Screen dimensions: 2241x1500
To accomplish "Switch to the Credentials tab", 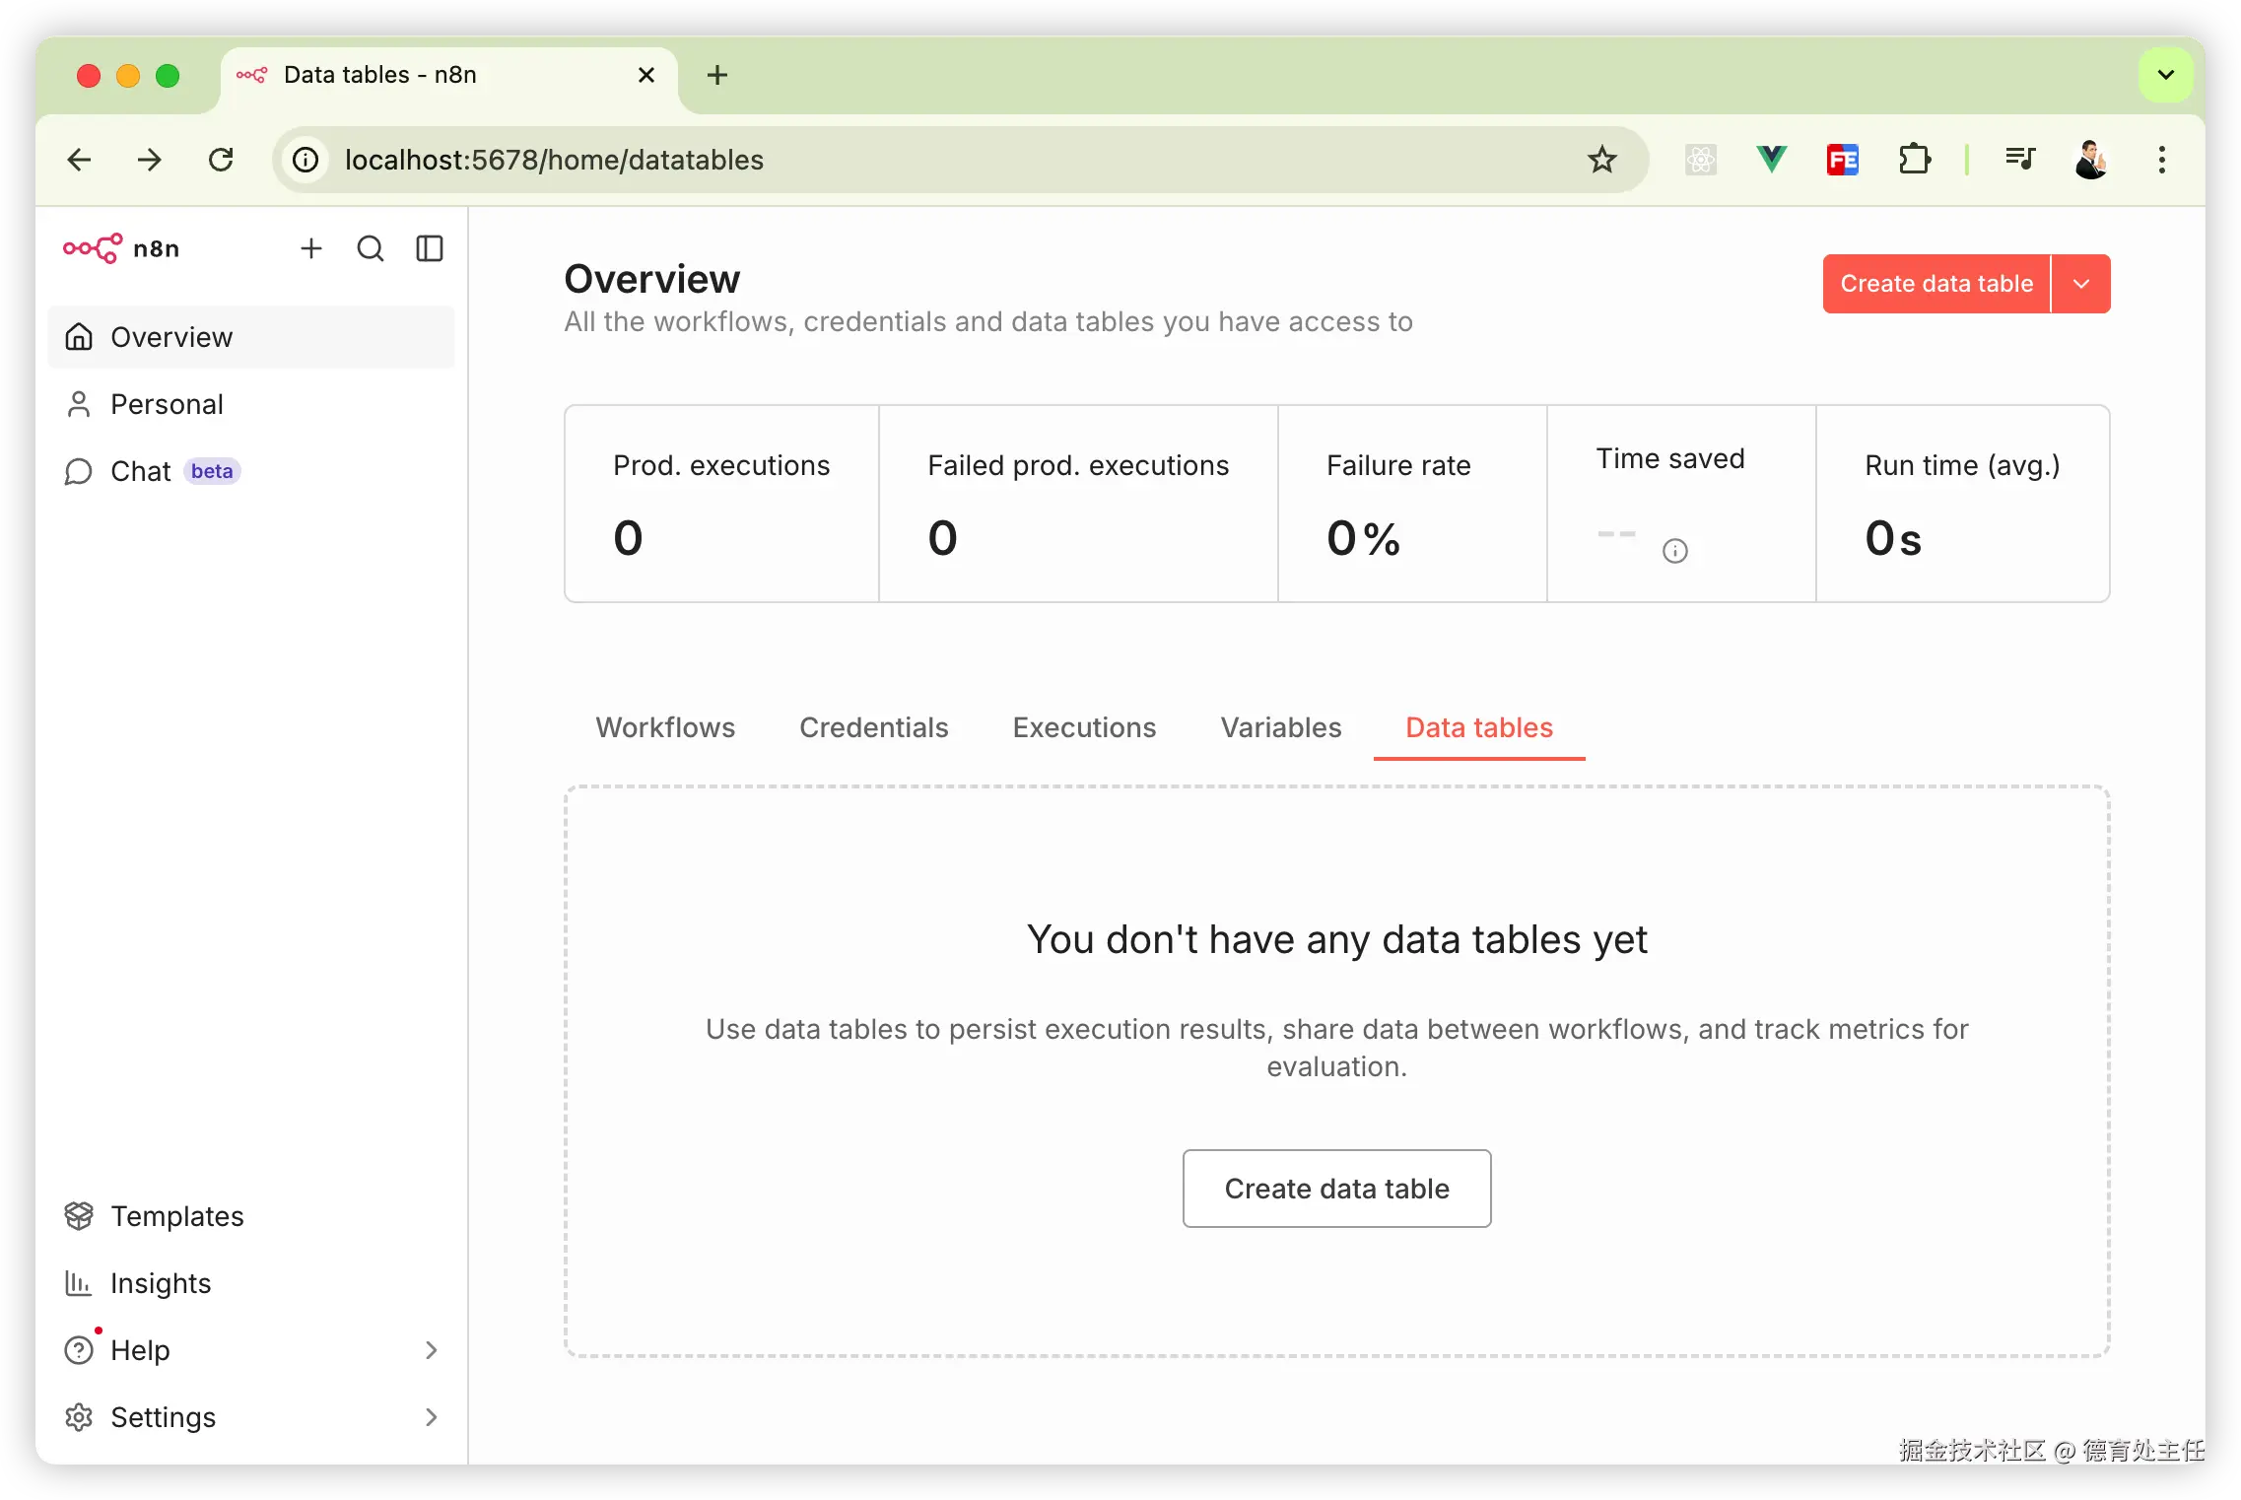I will pos(873,727).
